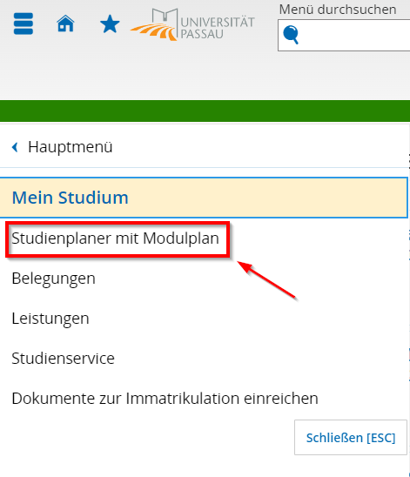Go to the home page icon
Screen dimensions: 410x477
tap(65, 24)
